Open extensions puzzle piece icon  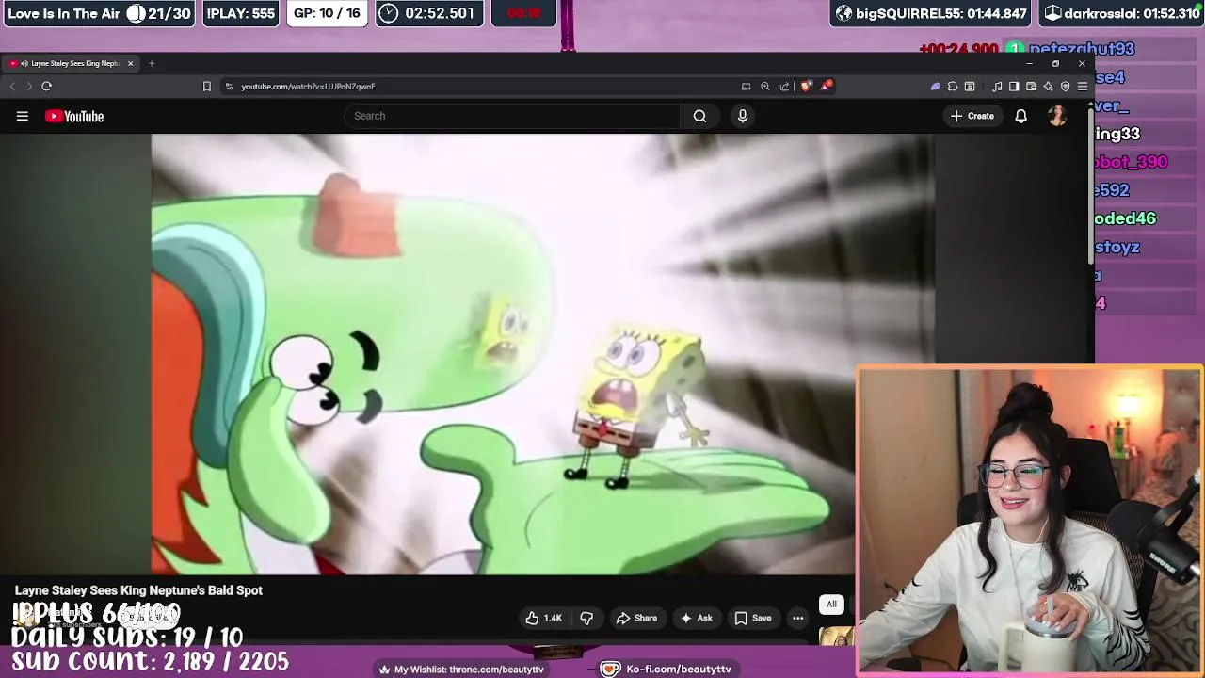click(x=953, y=86)
